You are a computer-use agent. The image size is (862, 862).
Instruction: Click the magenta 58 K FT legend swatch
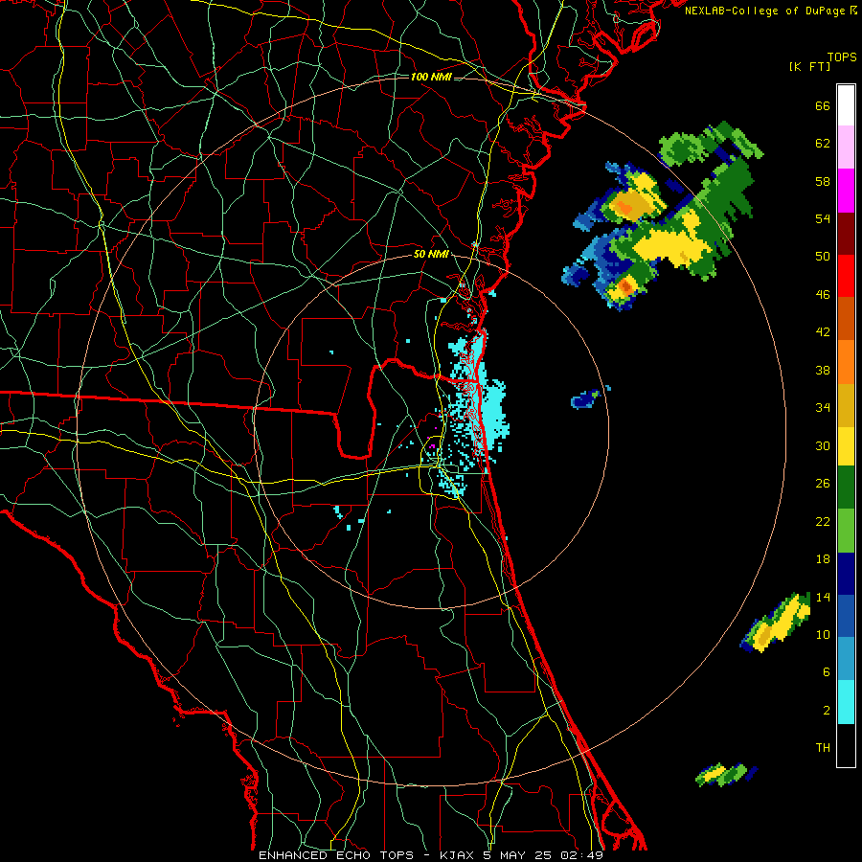click(x=846, y=191)
